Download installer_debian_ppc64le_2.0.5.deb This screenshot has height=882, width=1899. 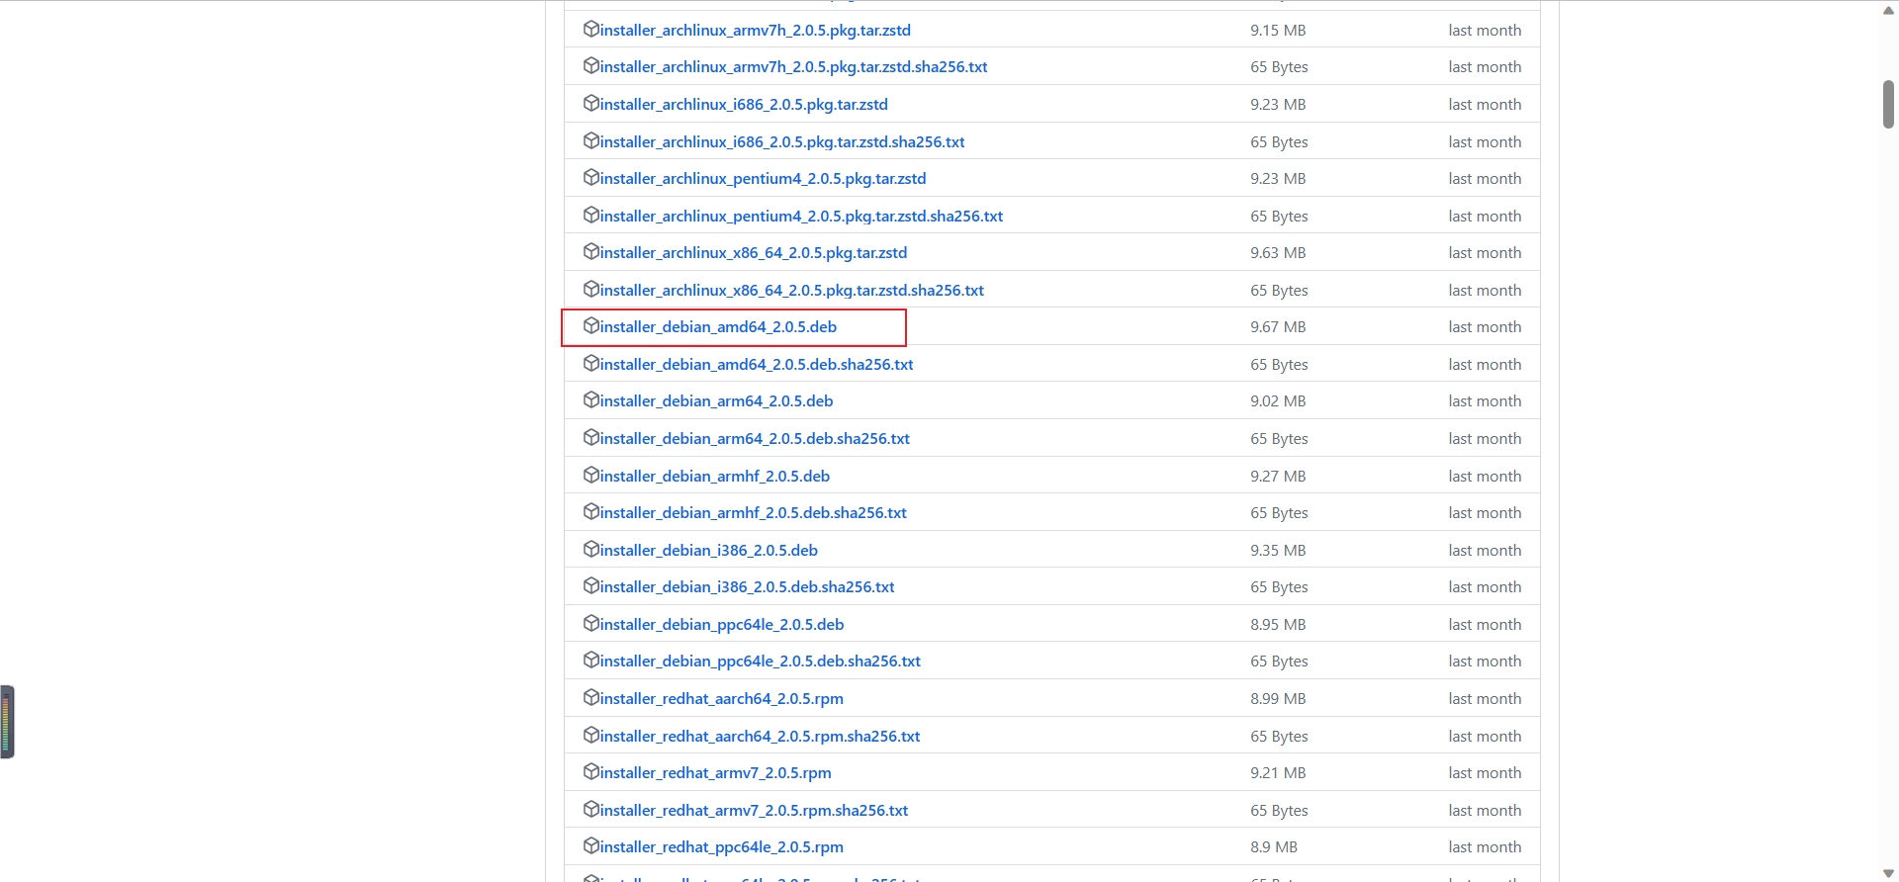coord(721,625)
